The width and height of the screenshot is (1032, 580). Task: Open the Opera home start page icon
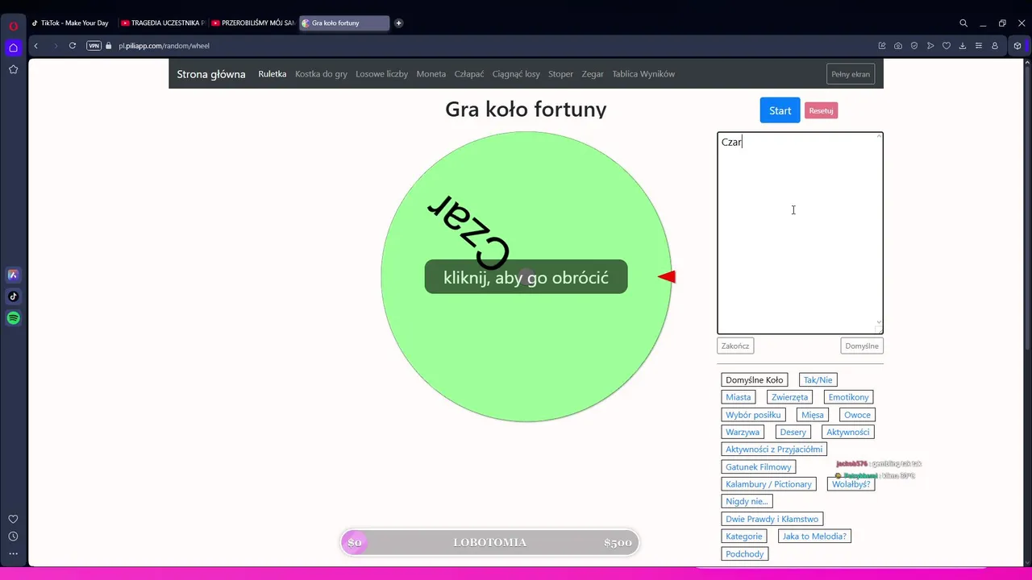pos(13,48)
